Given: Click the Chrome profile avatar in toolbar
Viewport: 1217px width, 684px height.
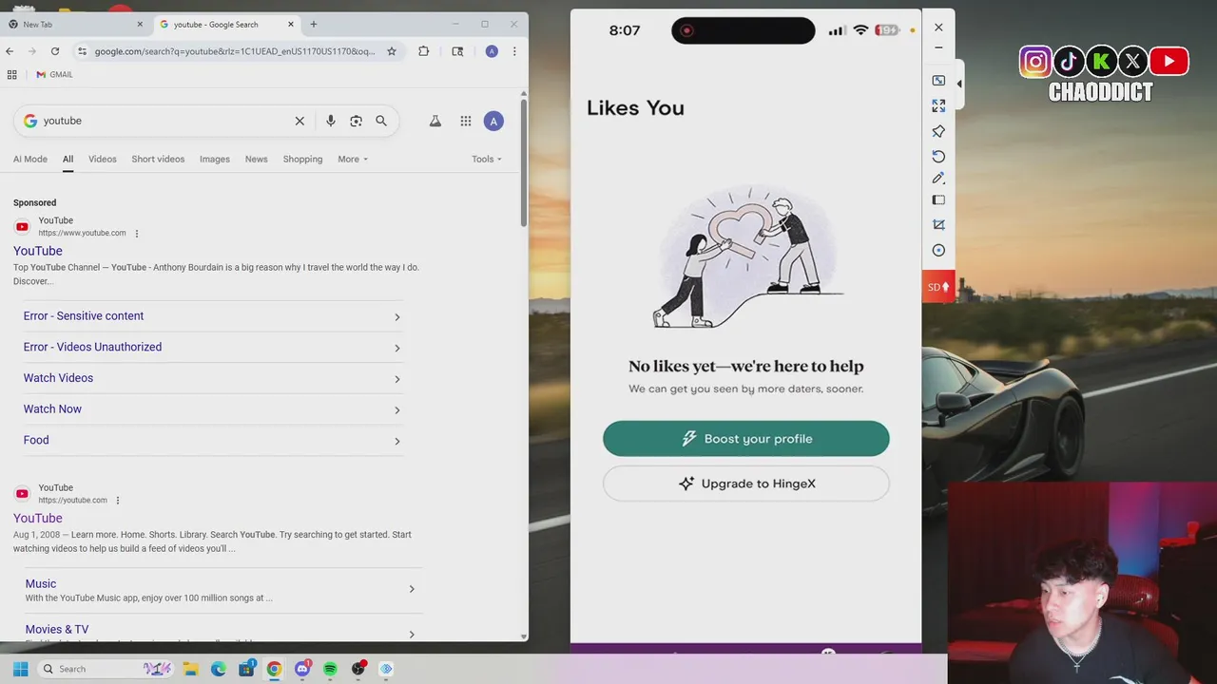Looking at the screenshot, I should pyautogui.click(x=492, y=51).
